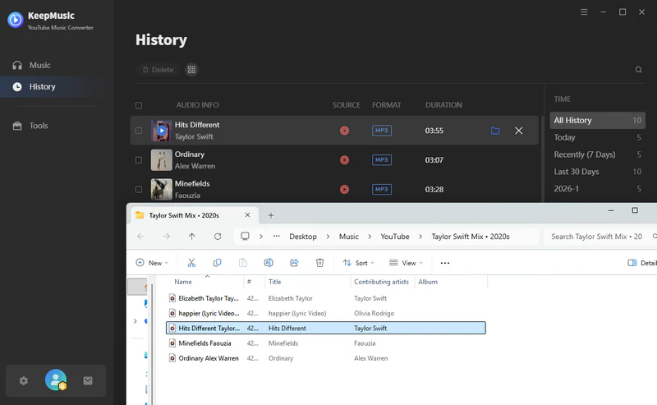
Task: Select file happier (Lyric Video...
Action: pyautogui.click(x=326, y=313)
